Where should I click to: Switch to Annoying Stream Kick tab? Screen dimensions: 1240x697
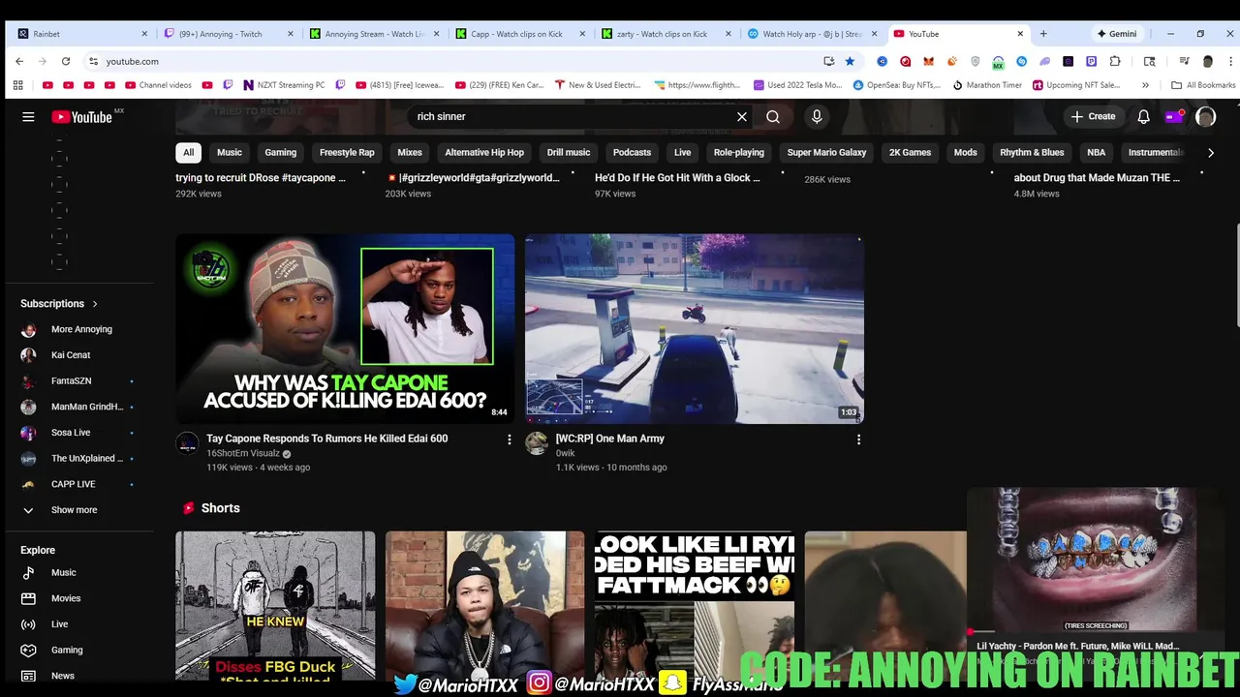(373, 34)
